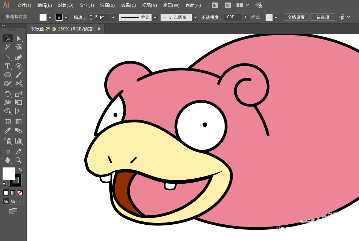This screenshot has height=241, width=359.
Task: Select the Selection tool (black arrow)
Action: coord(8,38)
